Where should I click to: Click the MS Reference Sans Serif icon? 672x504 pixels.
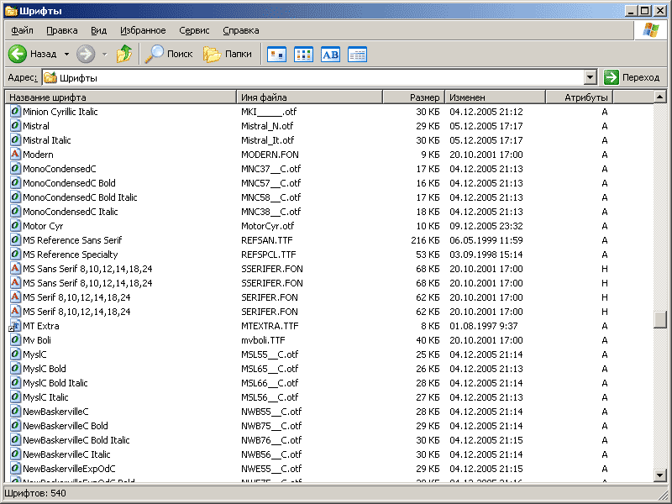pyautogui.click(x=15, y=240)
